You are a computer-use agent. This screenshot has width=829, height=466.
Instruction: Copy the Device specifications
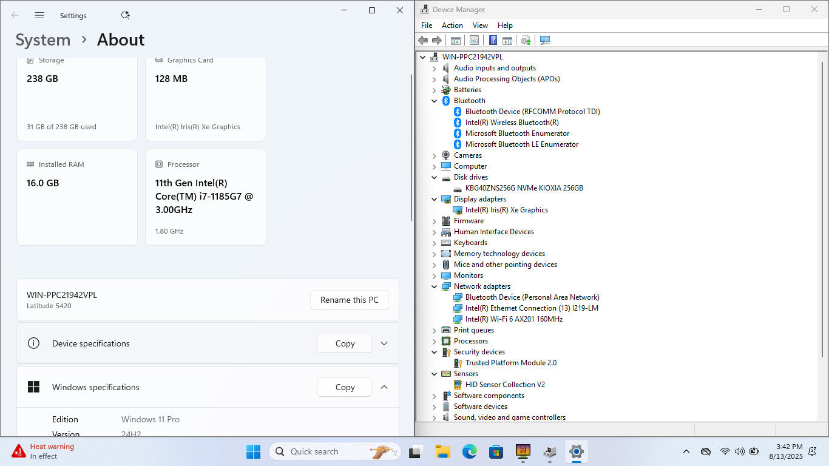pos(345,343)
